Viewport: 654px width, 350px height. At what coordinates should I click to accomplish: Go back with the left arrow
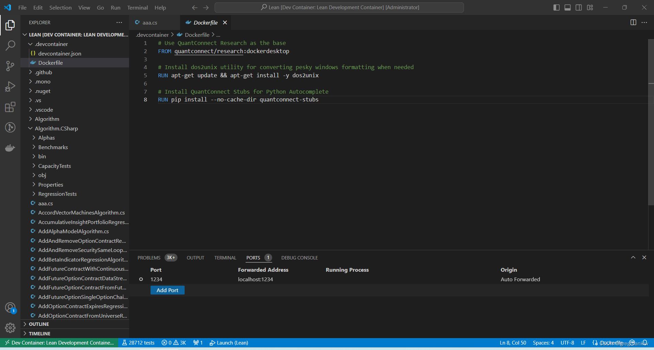[194, 7]
